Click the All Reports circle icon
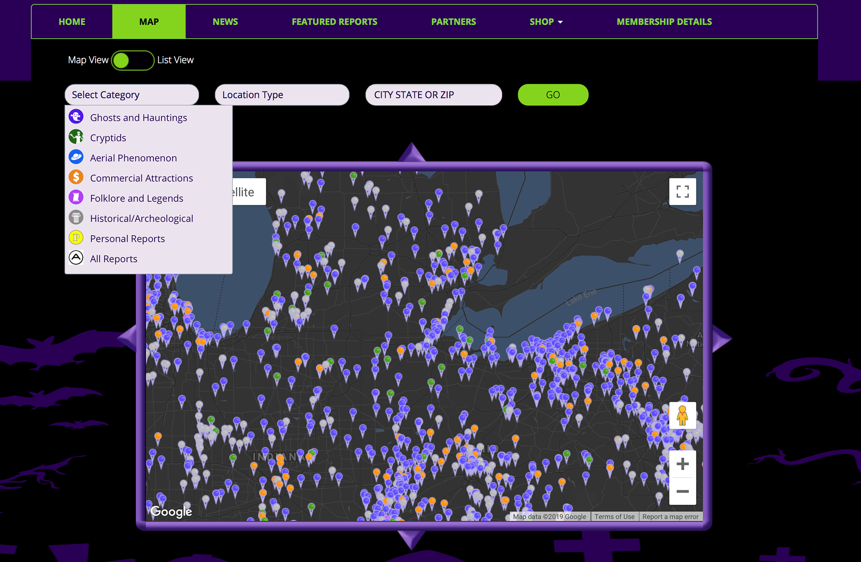The image size is (861, 562). point(76,258)
